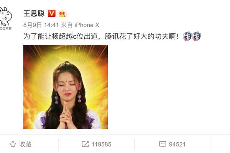Screen dimensions: 230x153
Task: Tap the star favorite icon
Action: click(13, 144)
